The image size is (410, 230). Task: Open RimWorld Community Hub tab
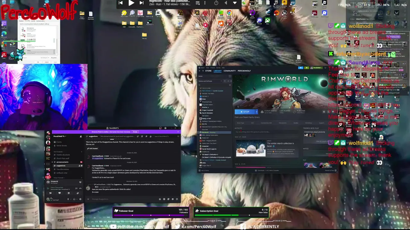[x=266, y=123]
